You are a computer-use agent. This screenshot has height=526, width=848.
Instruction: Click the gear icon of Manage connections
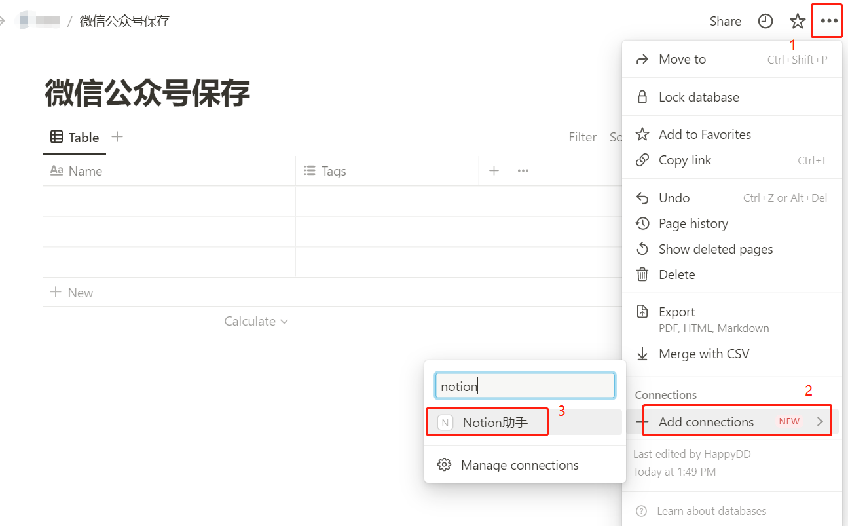[444, 465]
